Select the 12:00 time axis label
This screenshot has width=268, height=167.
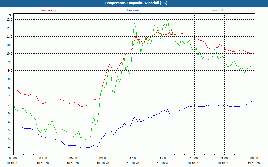[x=134, y=158]
